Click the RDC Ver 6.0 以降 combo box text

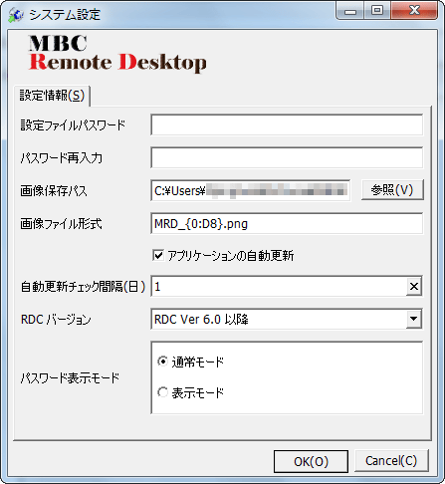click(x=201, y=320)
